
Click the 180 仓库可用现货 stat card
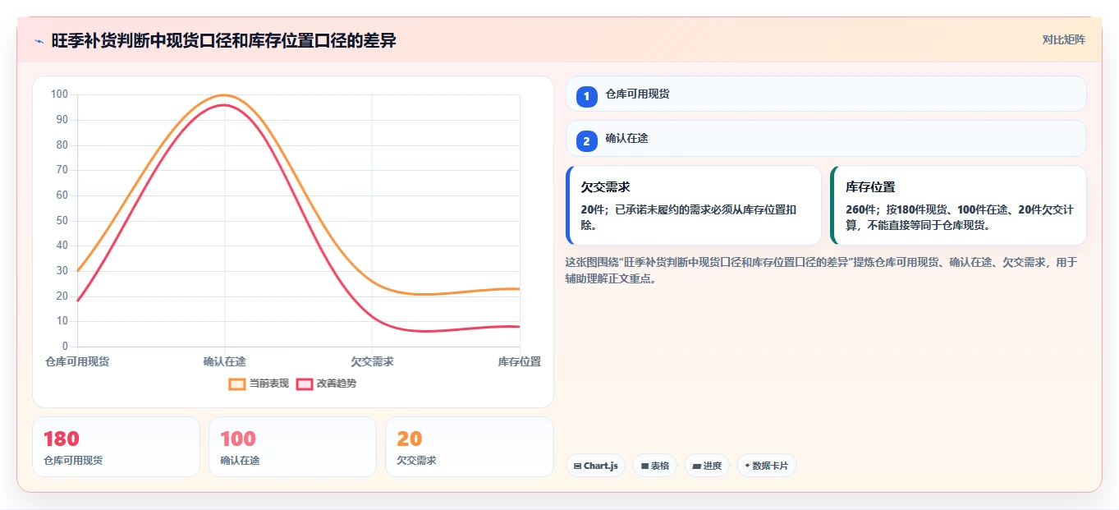tap(116, 447)
